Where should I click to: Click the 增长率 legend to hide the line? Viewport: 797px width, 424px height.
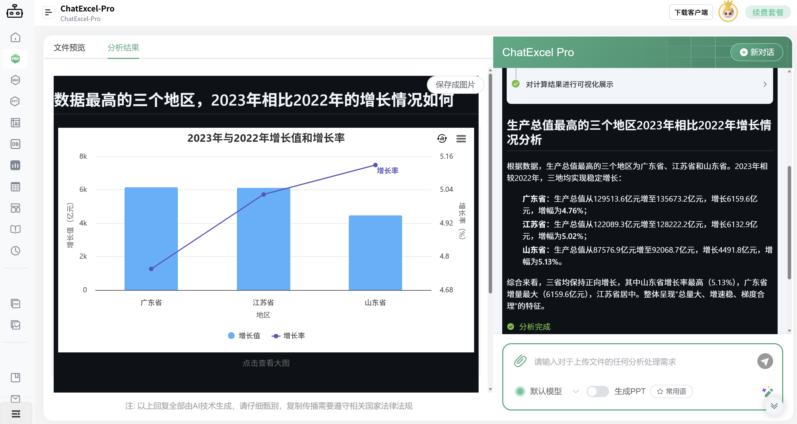pos(288,336)
